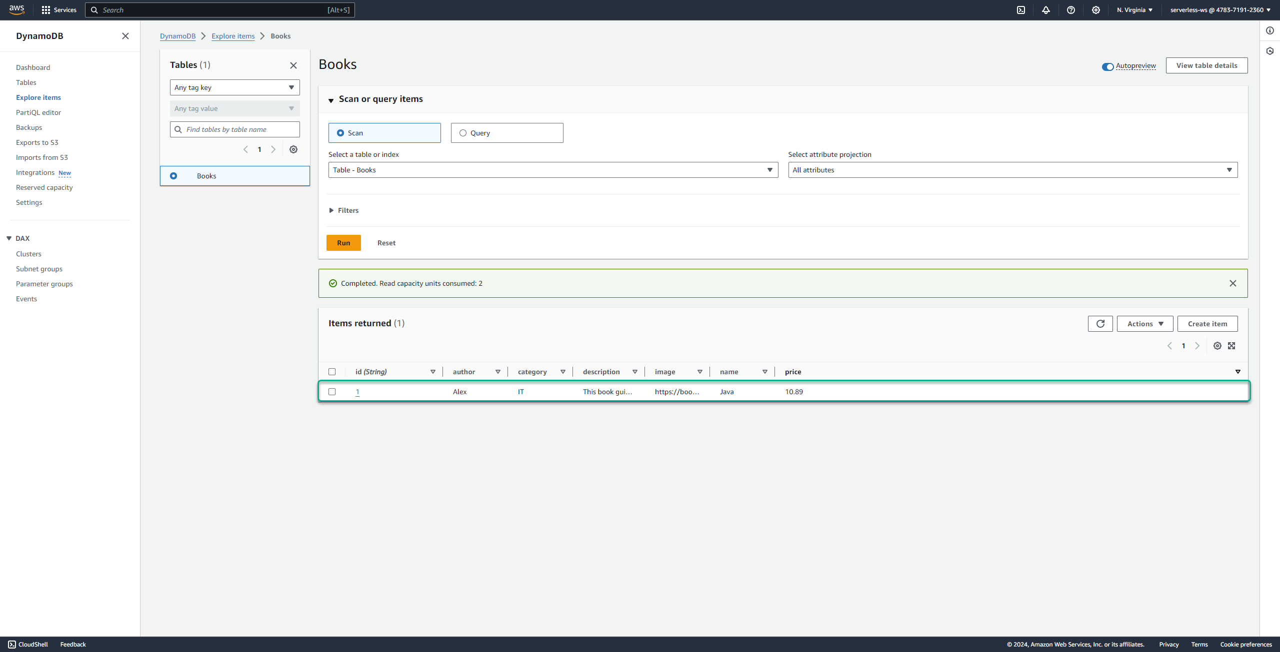
Task: Open console settings gear in top bar
Action: pyautogui.click(x=1096, y=10)
